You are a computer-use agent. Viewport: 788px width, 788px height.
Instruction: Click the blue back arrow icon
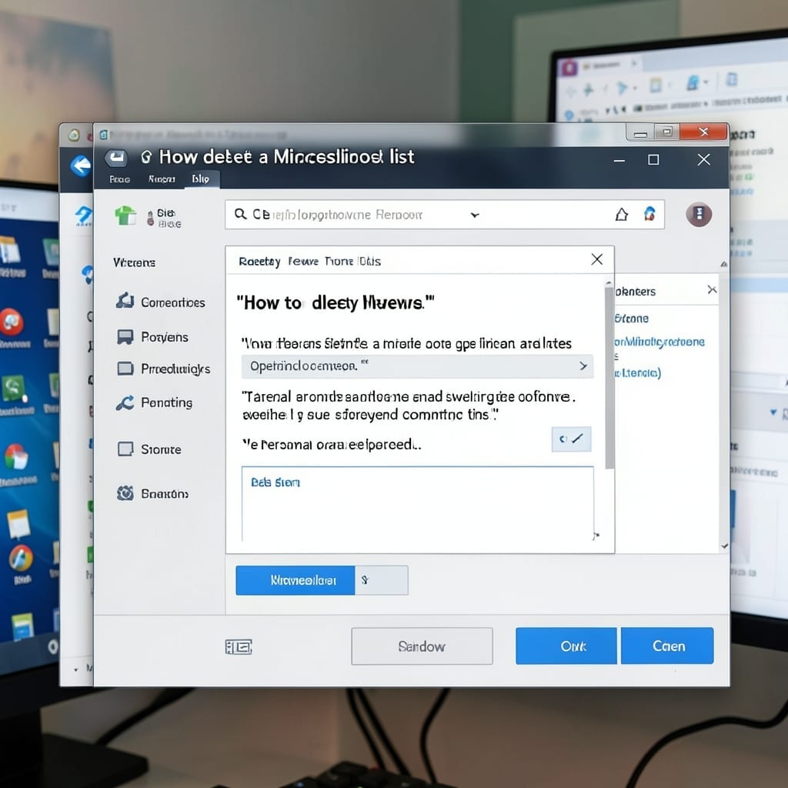(81, 166)
